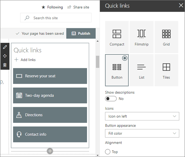This screenshot has width=185, height=157.
Task: Click the Add links text
Action: pyautogui.click(x=28, y=60)
